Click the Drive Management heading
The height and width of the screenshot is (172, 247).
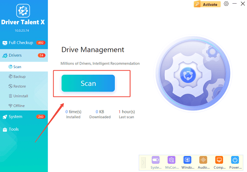pyautogui.click(x=93, y=50)
